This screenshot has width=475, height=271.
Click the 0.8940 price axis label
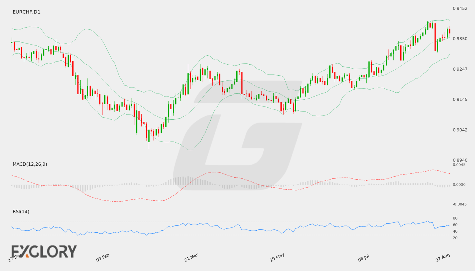coord(460,160)
